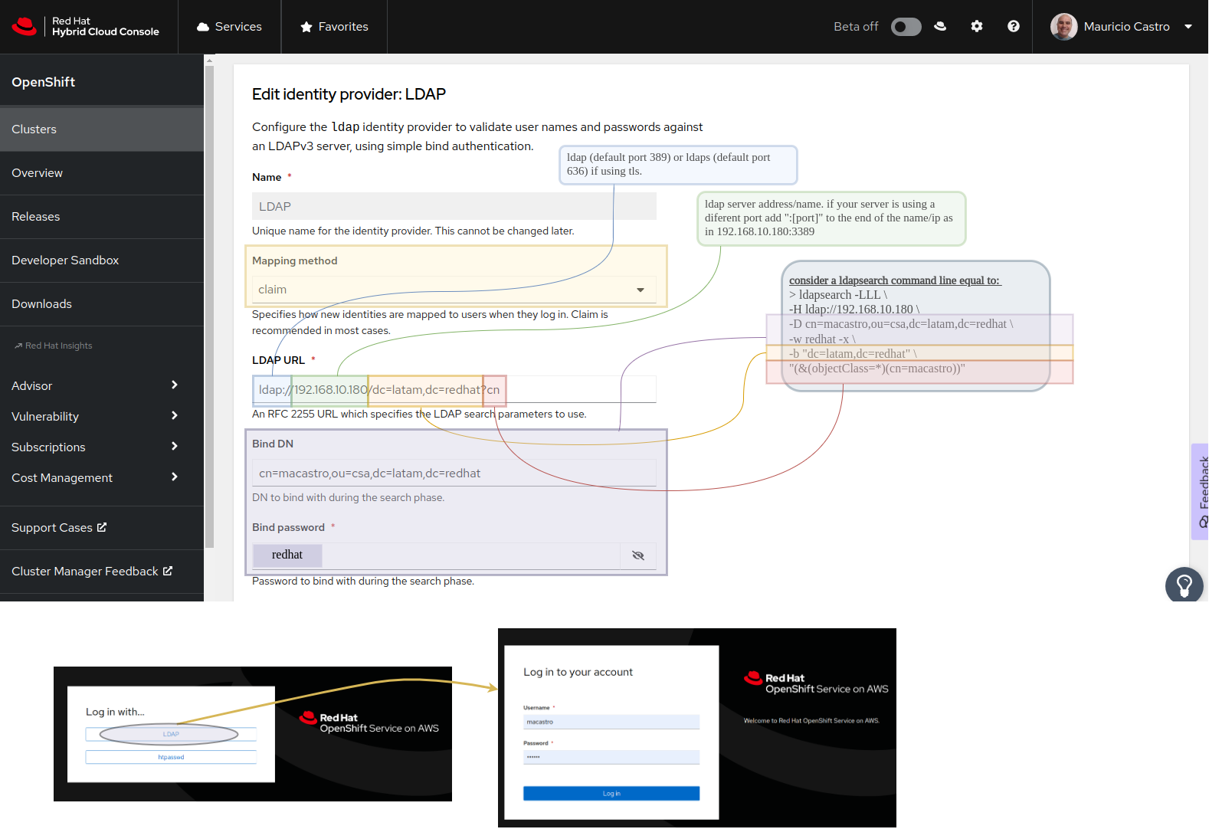Toggle the Beta off switch
Screen dimensions: 1209x829
pyautogui.click(x=906, y=27)
